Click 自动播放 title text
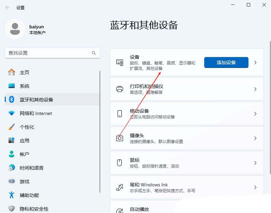The width and height of the screenshot is (271, 213). pos(139,209)
